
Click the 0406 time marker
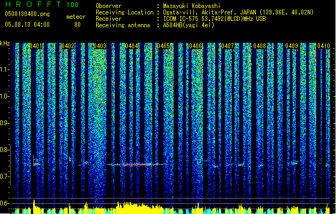point(196,46)
